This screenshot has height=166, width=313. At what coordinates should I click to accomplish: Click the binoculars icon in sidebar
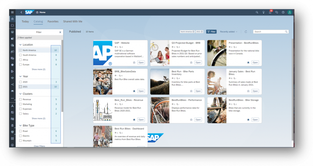(12, 91)
